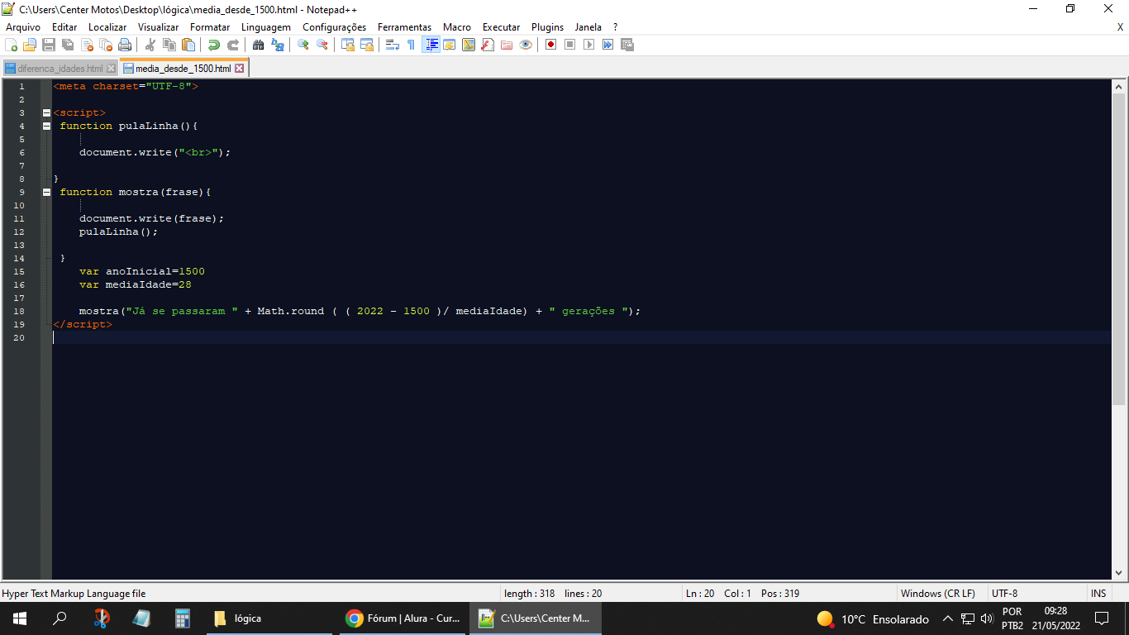Show hidden system tray icons chevron

click(x=948, y=618)
